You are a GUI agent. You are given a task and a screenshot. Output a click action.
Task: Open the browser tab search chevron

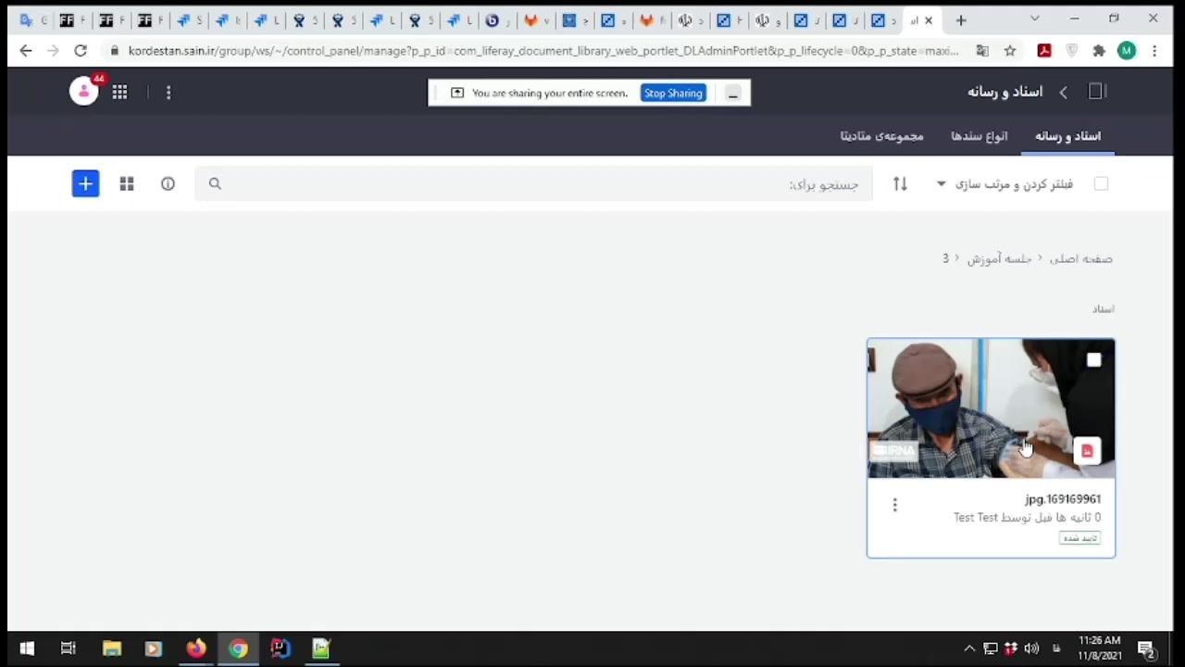point(1035,19)
